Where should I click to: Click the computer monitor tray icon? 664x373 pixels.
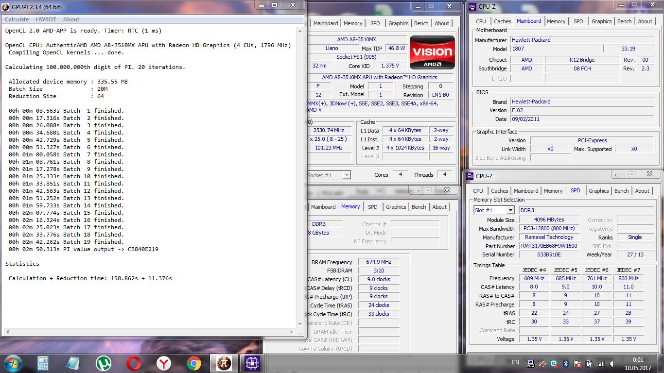pyautogui.click(x=531, y=363)
